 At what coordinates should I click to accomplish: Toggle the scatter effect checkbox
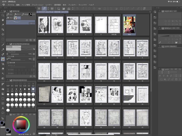(x=8, y=63)
